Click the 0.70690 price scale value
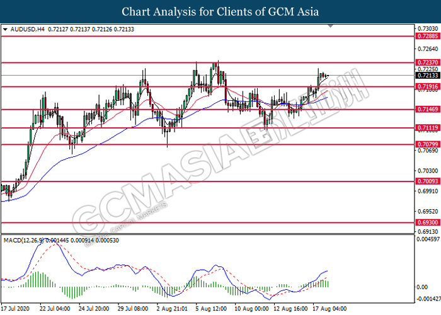The width and height of the screenshot is (441, 315). point(428,151)
